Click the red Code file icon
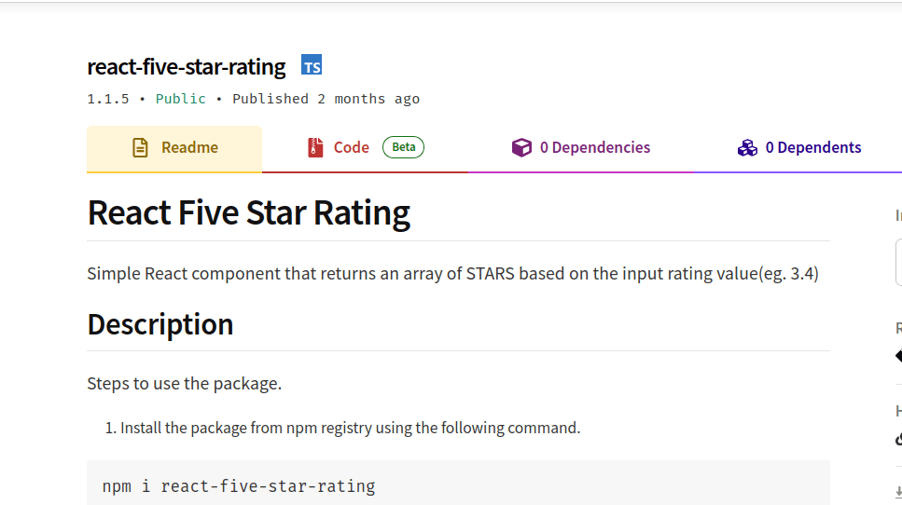 pyautogui.click(x=315, y=147)
